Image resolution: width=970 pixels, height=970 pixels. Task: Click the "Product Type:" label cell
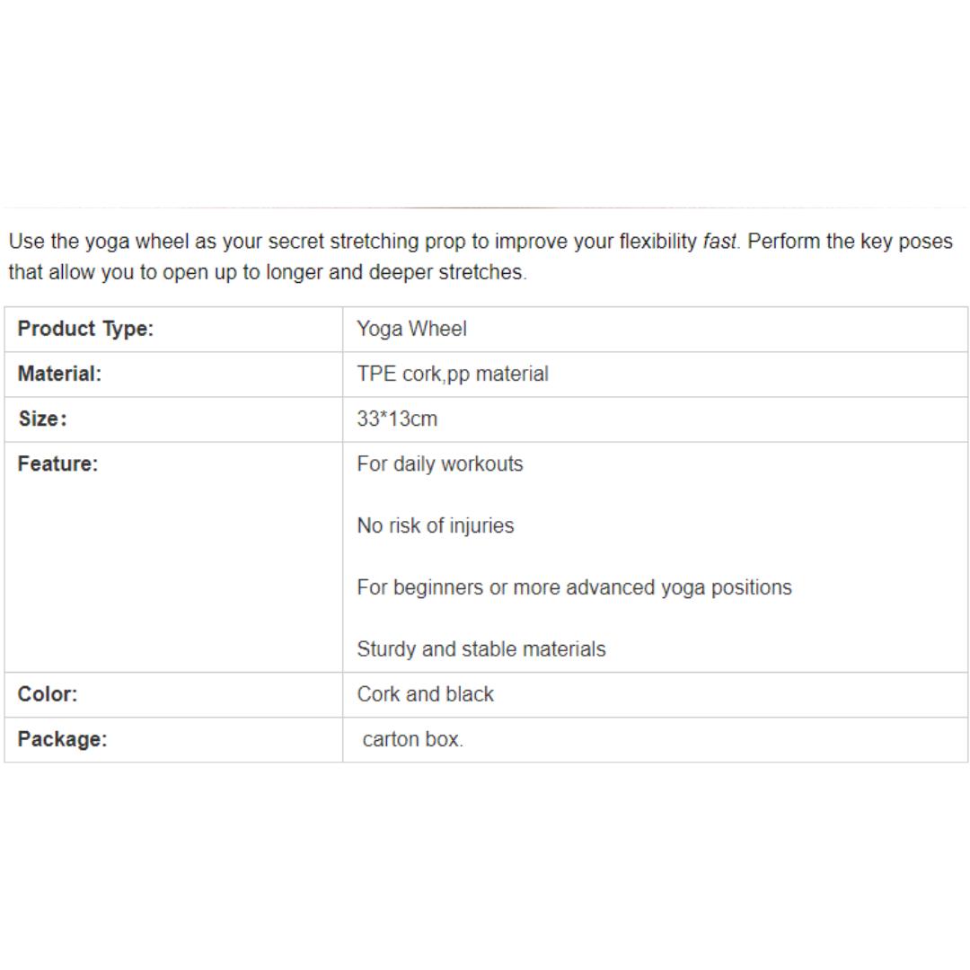click(x=86, y=329)
